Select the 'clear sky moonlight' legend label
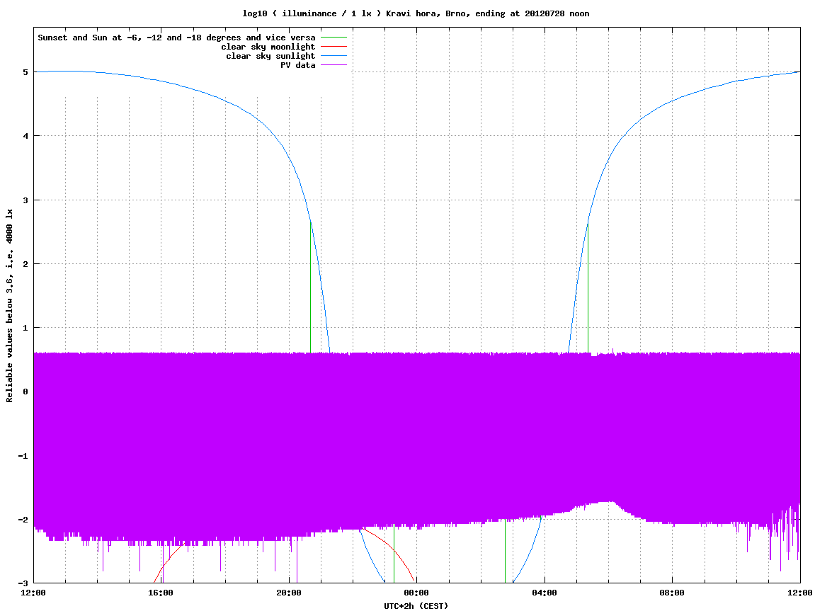 [x=268, y=47]
